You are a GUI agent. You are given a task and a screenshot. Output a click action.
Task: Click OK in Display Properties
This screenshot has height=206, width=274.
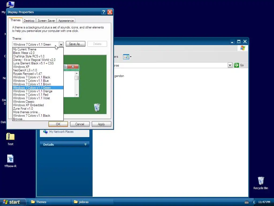pos(58,124)
